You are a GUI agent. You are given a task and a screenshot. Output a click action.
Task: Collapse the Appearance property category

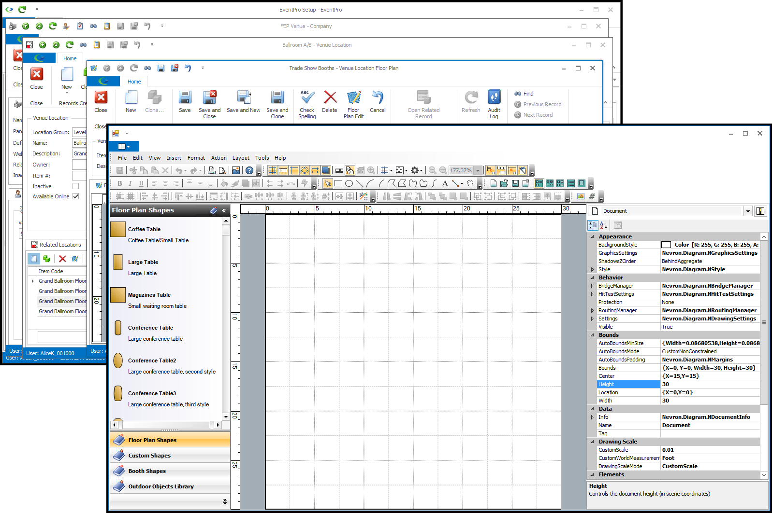(592, 236)
